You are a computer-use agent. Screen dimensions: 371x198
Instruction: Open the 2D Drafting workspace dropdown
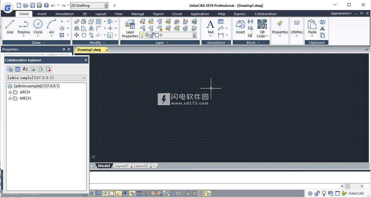tap(106, 5)
